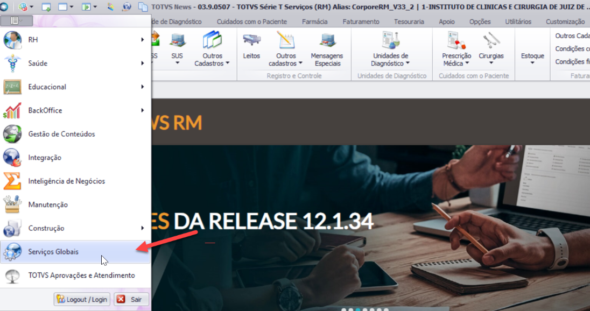The height and width of the screenshot is (311, 590).
Task: Switch to the Utilitários tab
Action: (x=518, y=22)
